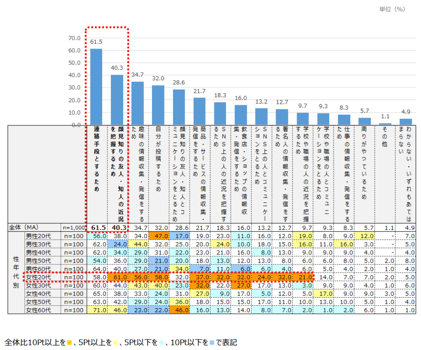Click the orange legend swatch for 10Pt以上

pos(69,342)
